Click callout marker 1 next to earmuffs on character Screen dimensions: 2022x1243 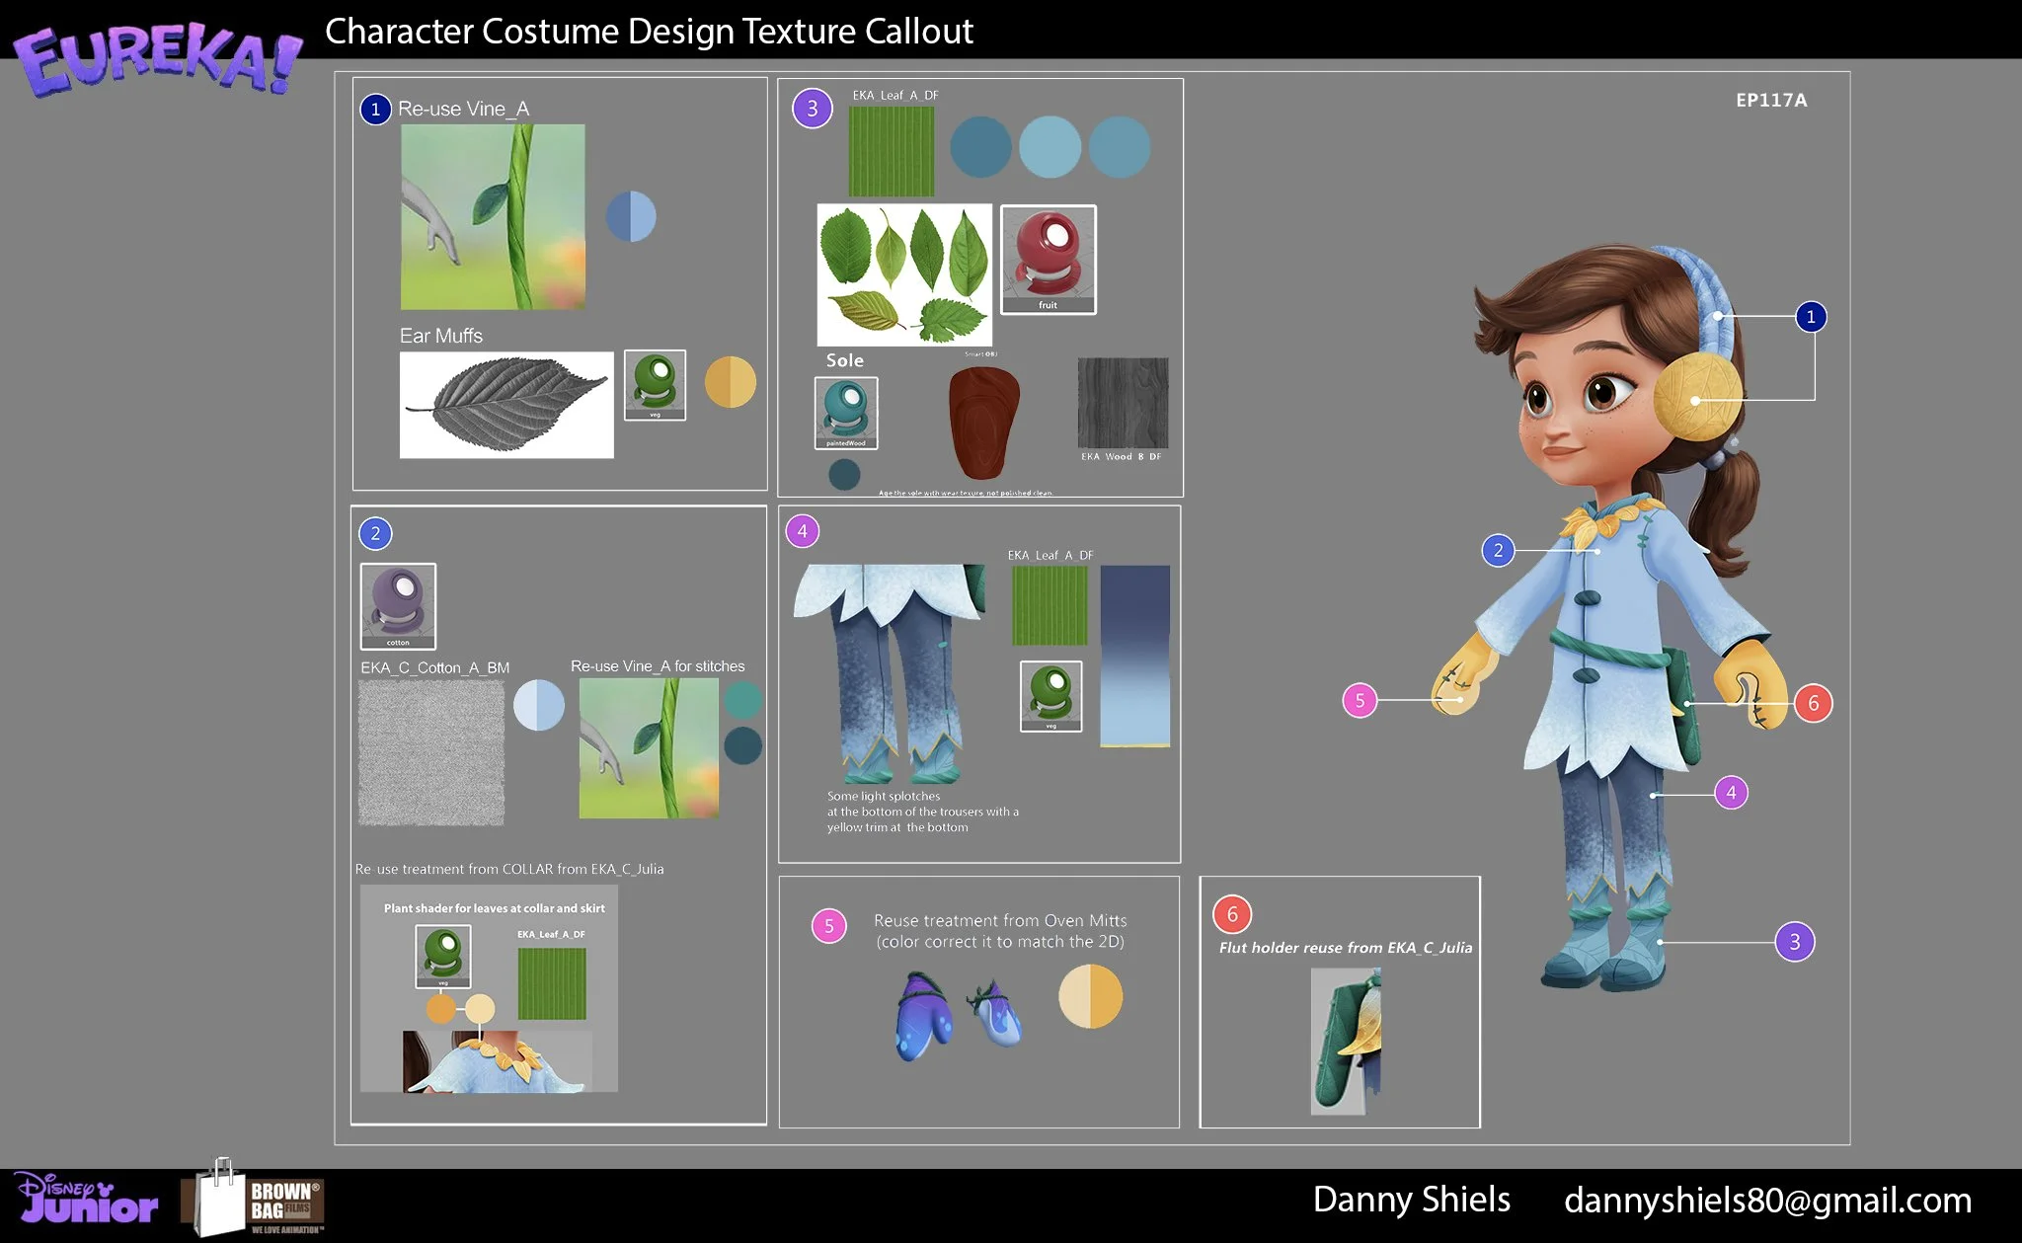tap(1810, 317)
